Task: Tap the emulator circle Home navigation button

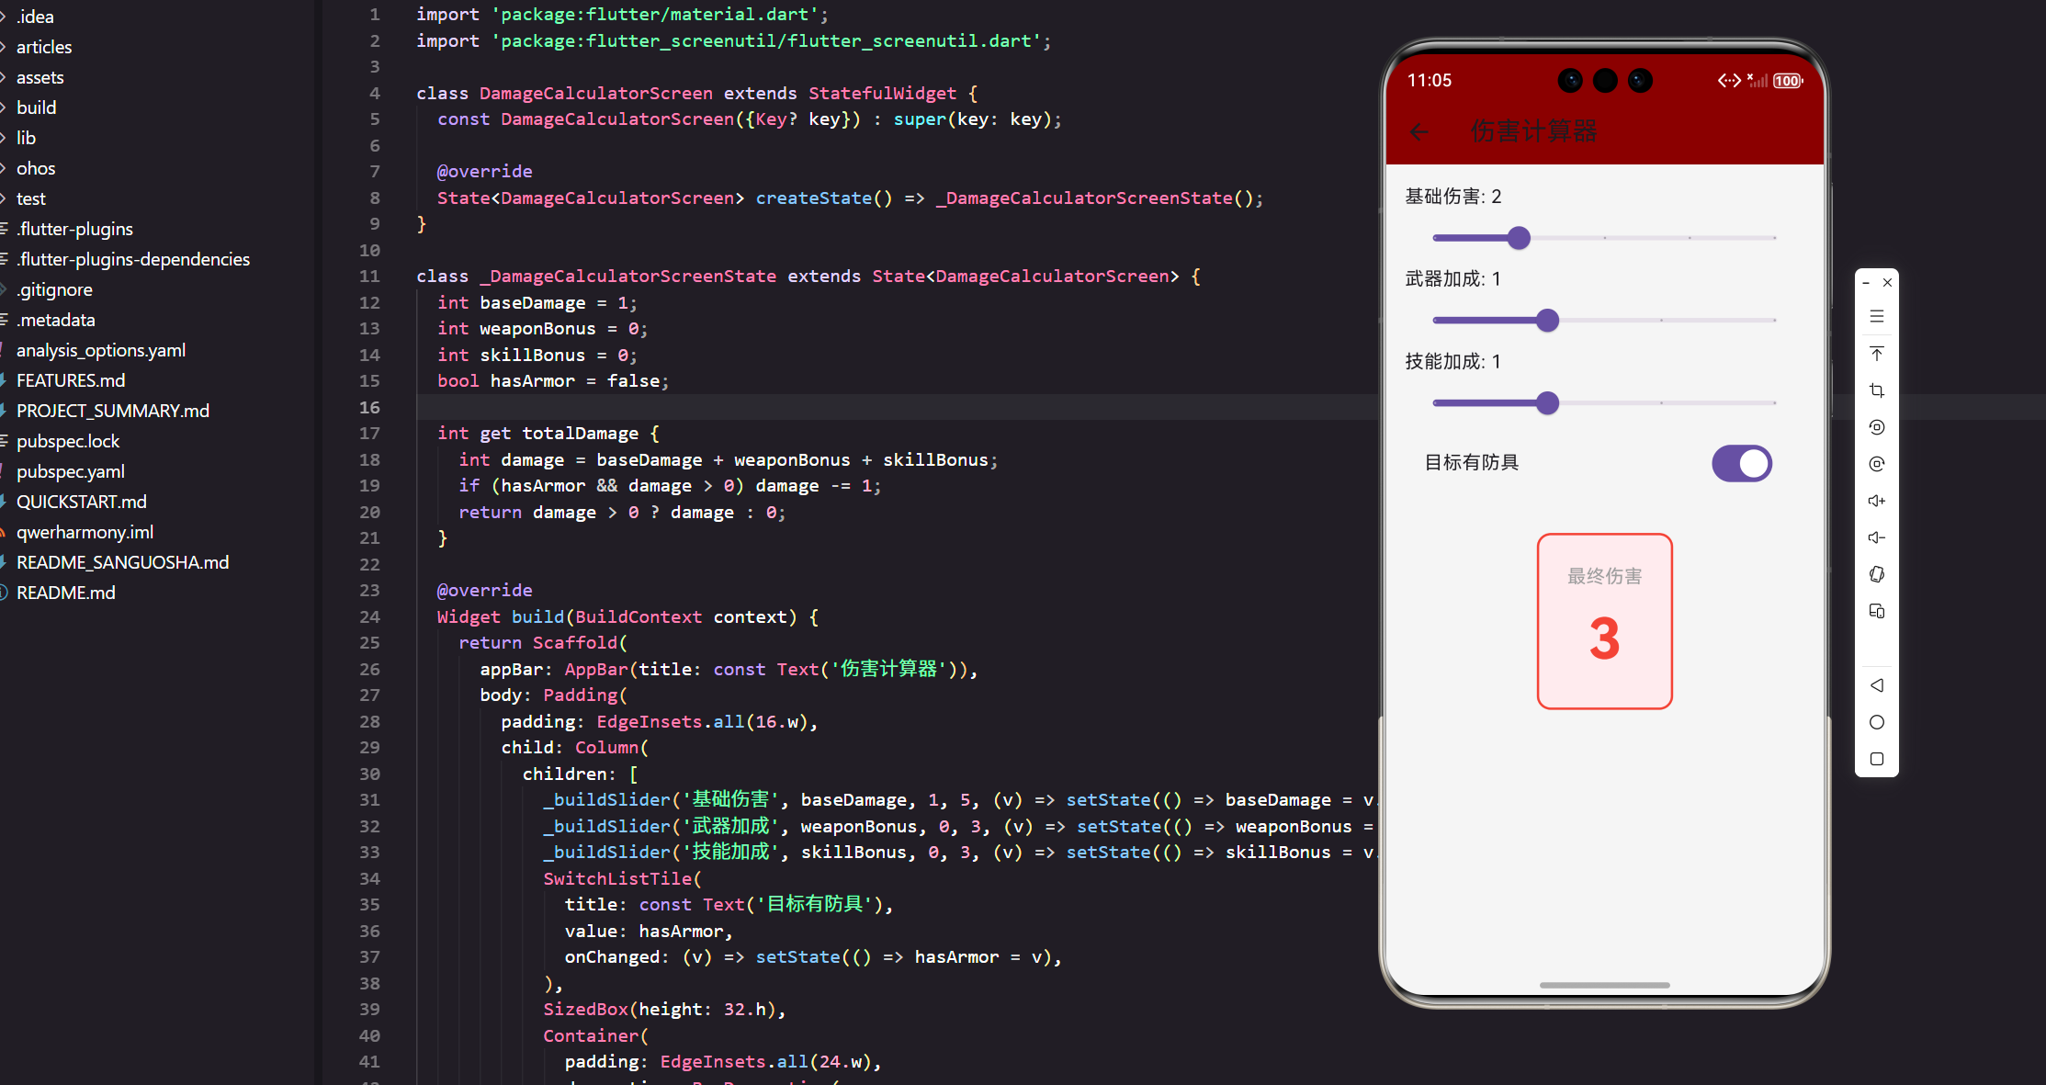Action: [x=1877, y=722]
